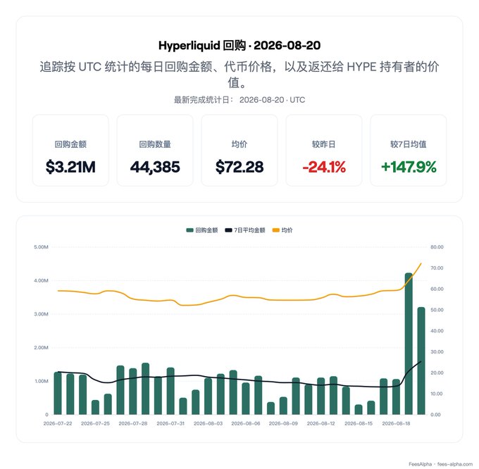
Task: Click x-axis label 2026-07-28
Action: (x=133, y=423)
